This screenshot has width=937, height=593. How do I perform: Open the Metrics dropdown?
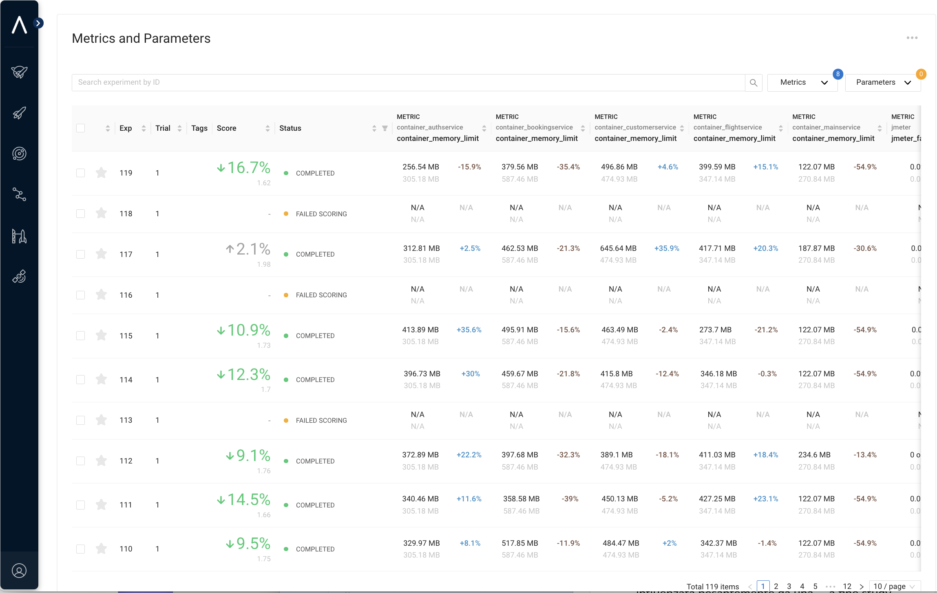click(802, 83)
